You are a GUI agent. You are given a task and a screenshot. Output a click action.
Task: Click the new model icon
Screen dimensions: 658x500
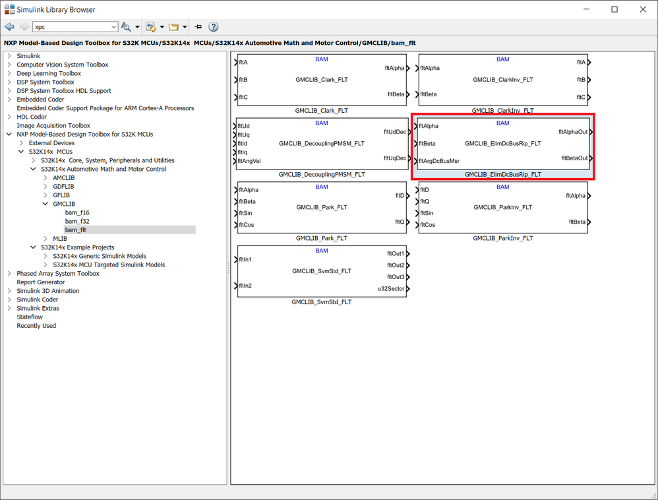click(x=150, y=27)
